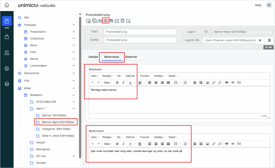Viewport: 275px width, 168px height.
Task: Click the trash icon beside the Logical URL field
Action: point(269,40)
